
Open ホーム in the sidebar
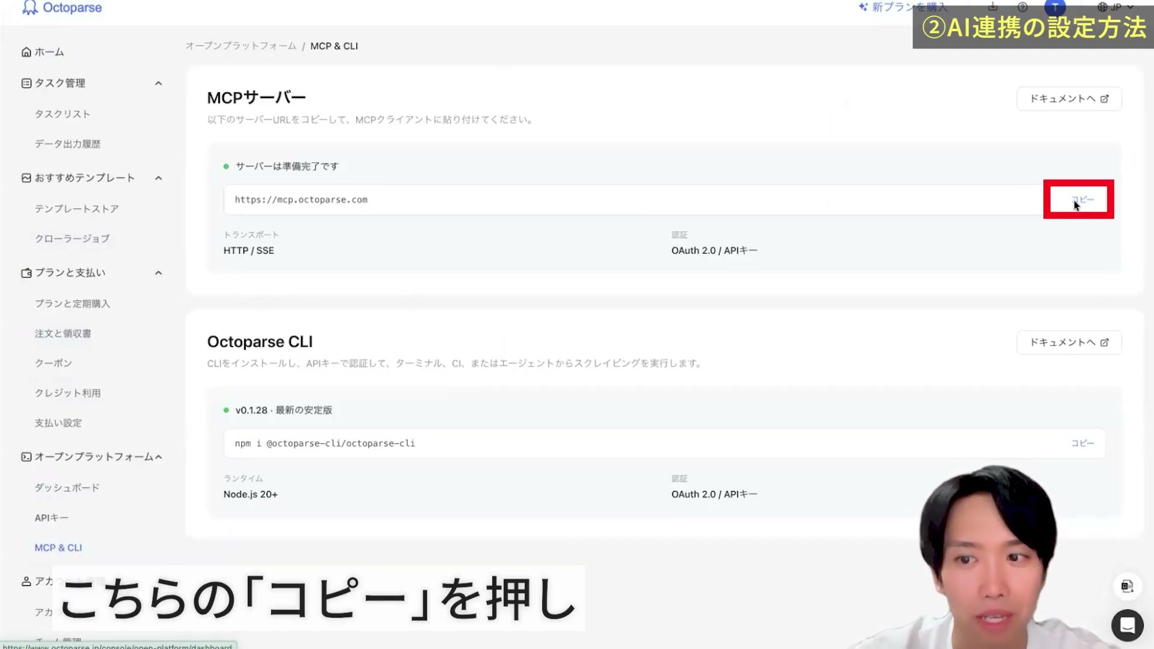43,52
